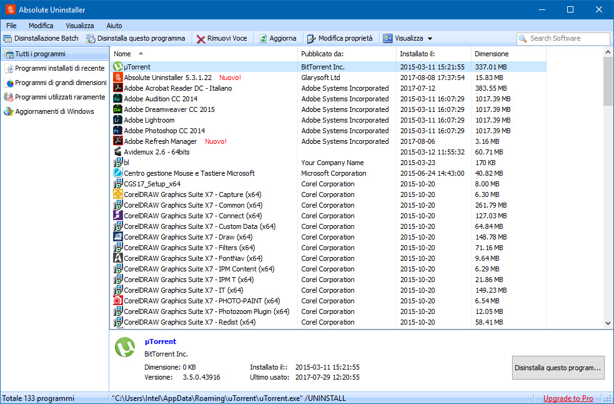Open the Modifica menu
The height and width of the screenshot is (404, 614).
tap(41, 26)
